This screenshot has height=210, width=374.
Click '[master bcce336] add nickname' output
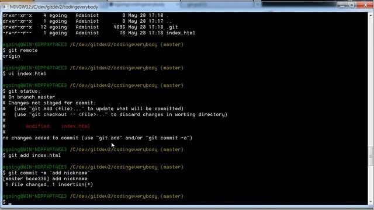tap(45, 179)
